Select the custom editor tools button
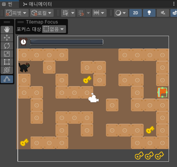 [7, 79]
